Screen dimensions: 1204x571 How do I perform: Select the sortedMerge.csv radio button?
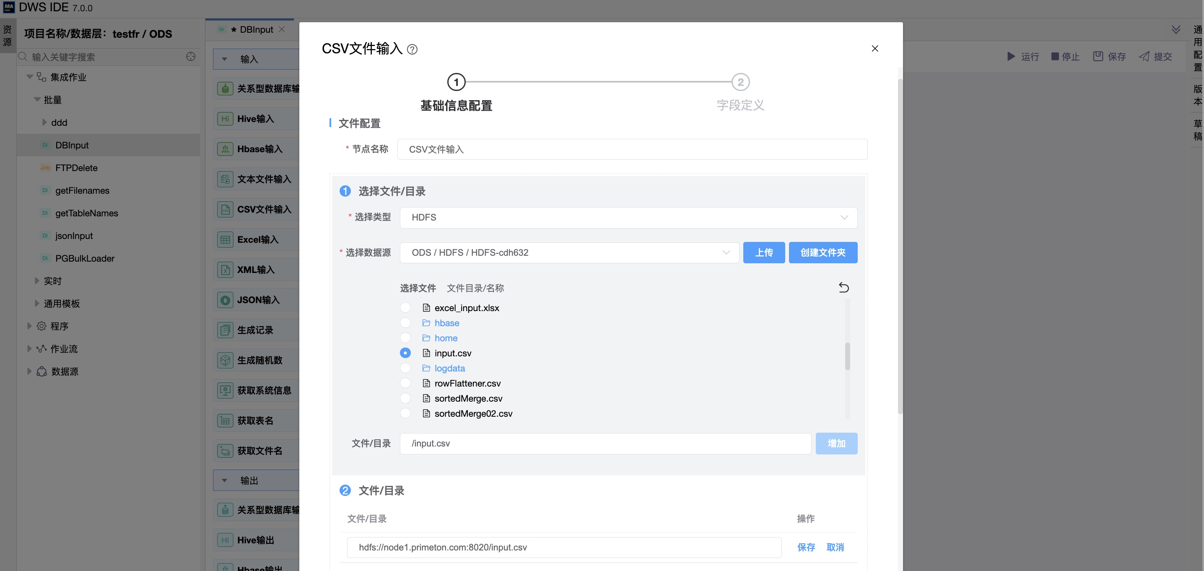(x=405, y=399)
